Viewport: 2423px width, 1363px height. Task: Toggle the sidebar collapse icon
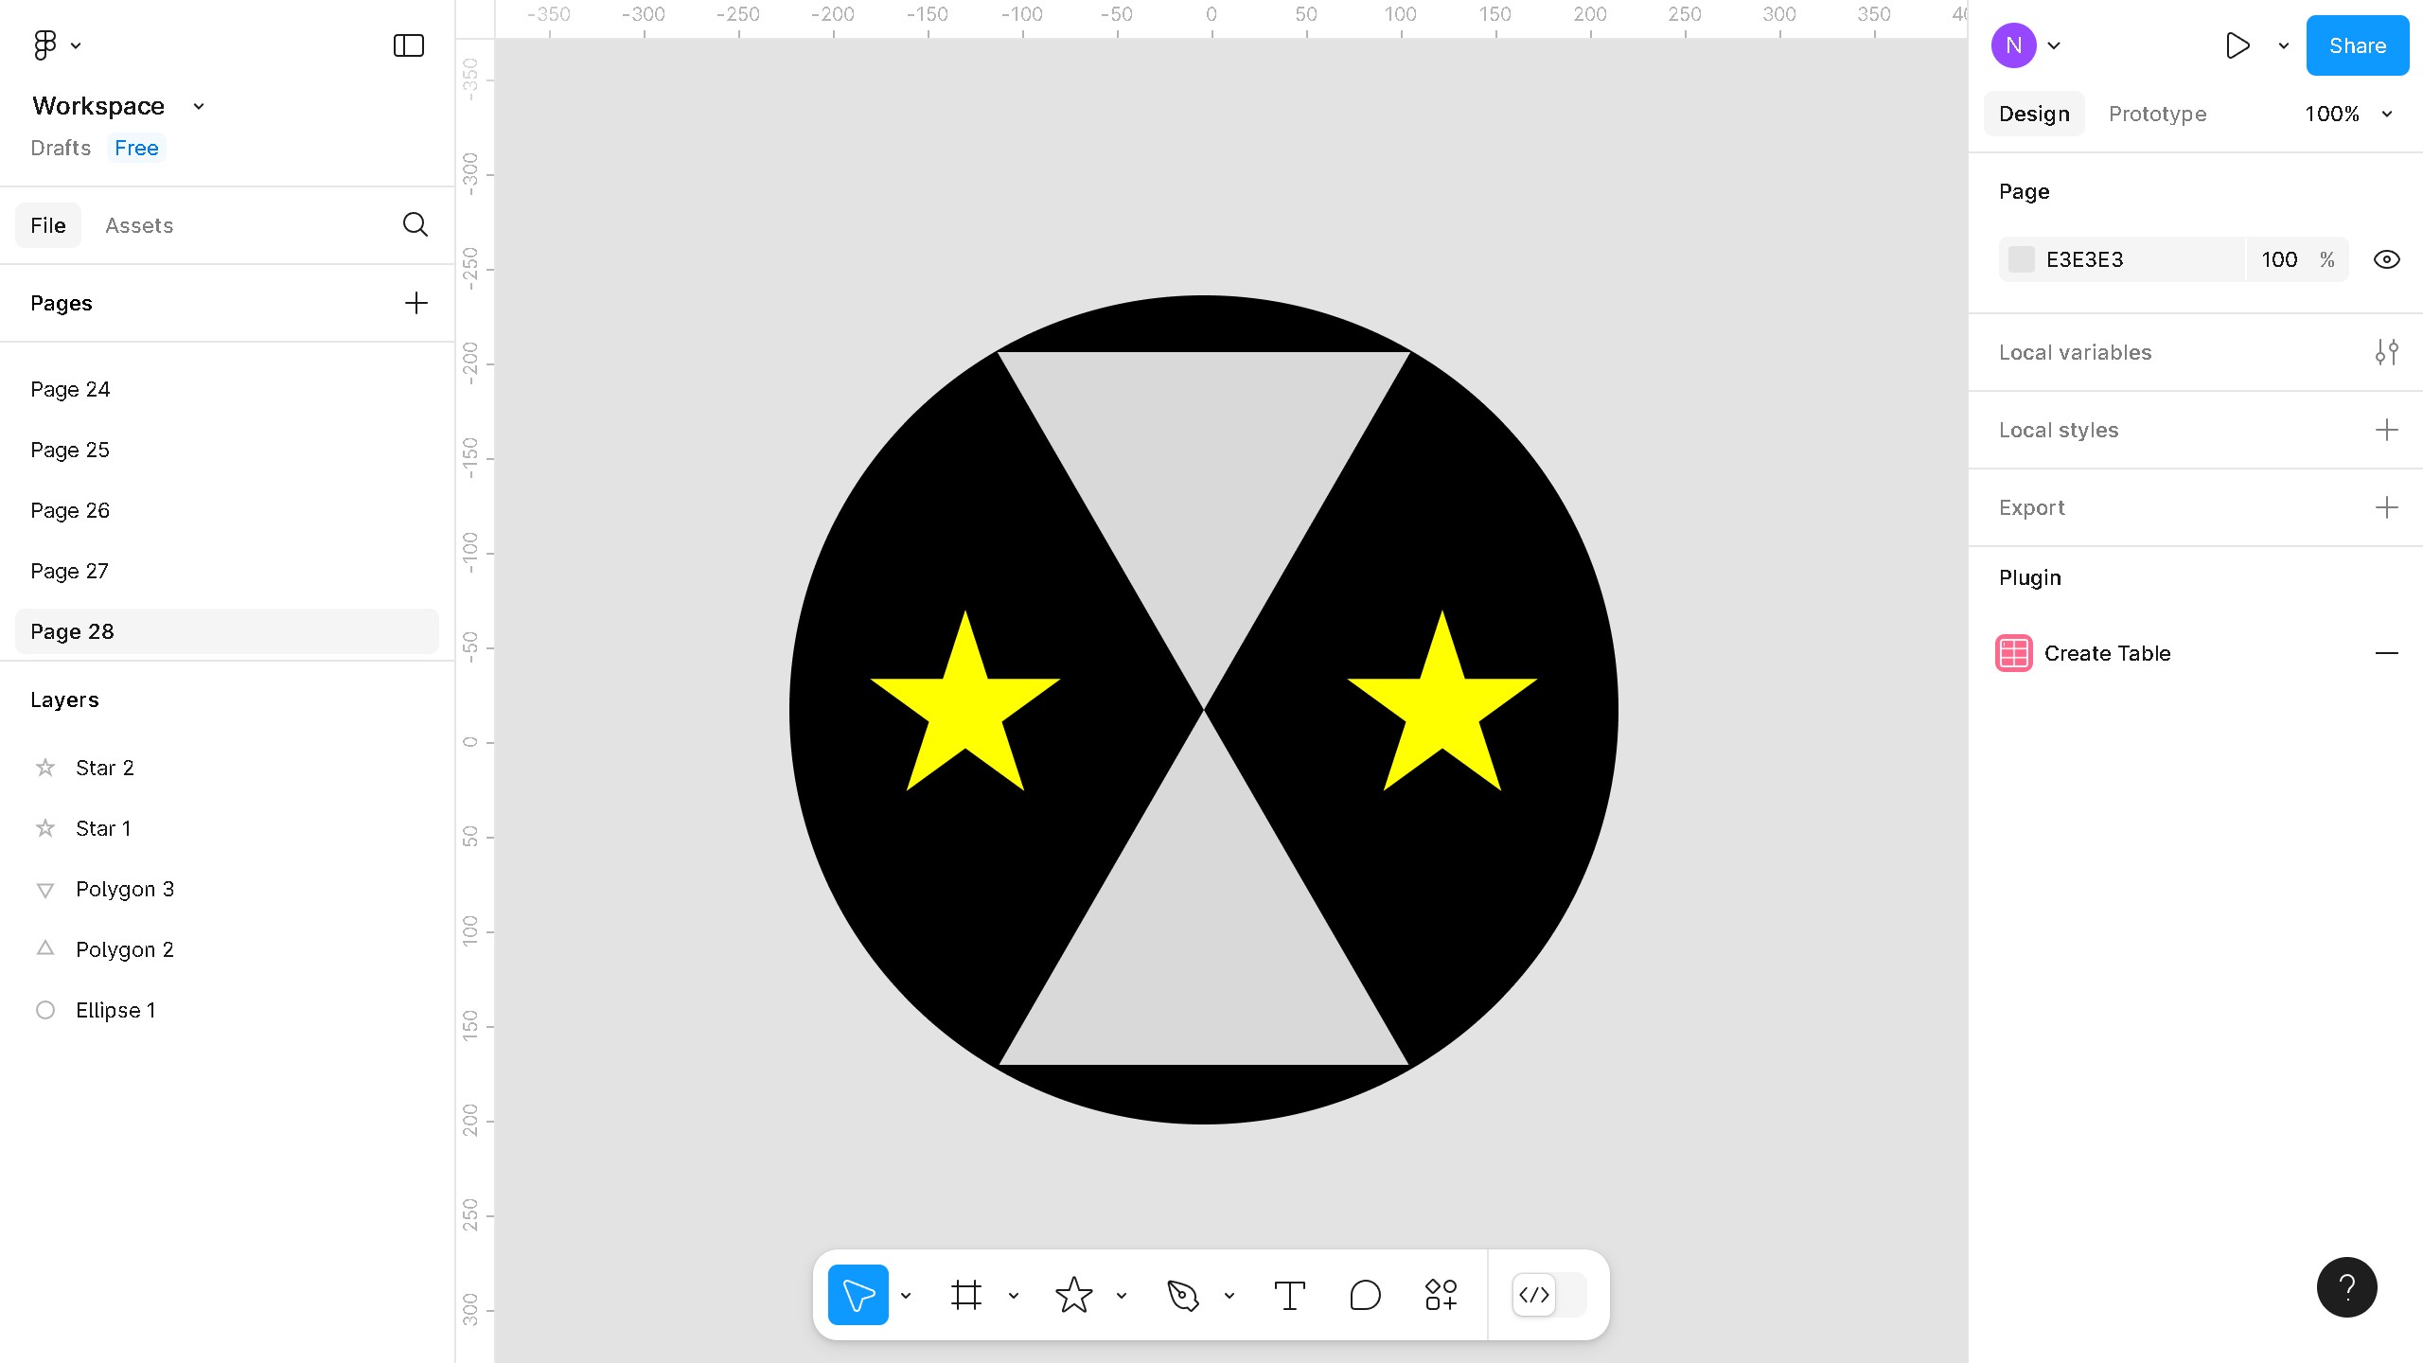408,45
